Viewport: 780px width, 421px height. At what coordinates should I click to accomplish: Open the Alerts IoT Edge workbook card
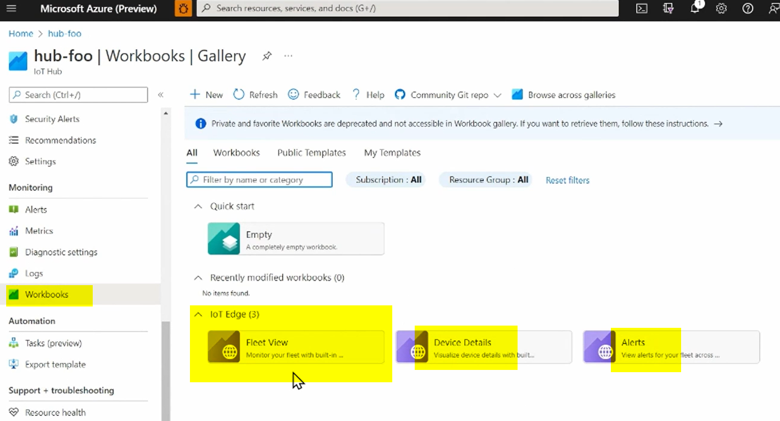coord(672,347)
